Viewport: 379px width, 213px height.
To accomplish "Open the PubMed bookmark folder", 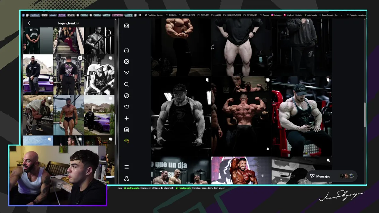I will [264, 15].
